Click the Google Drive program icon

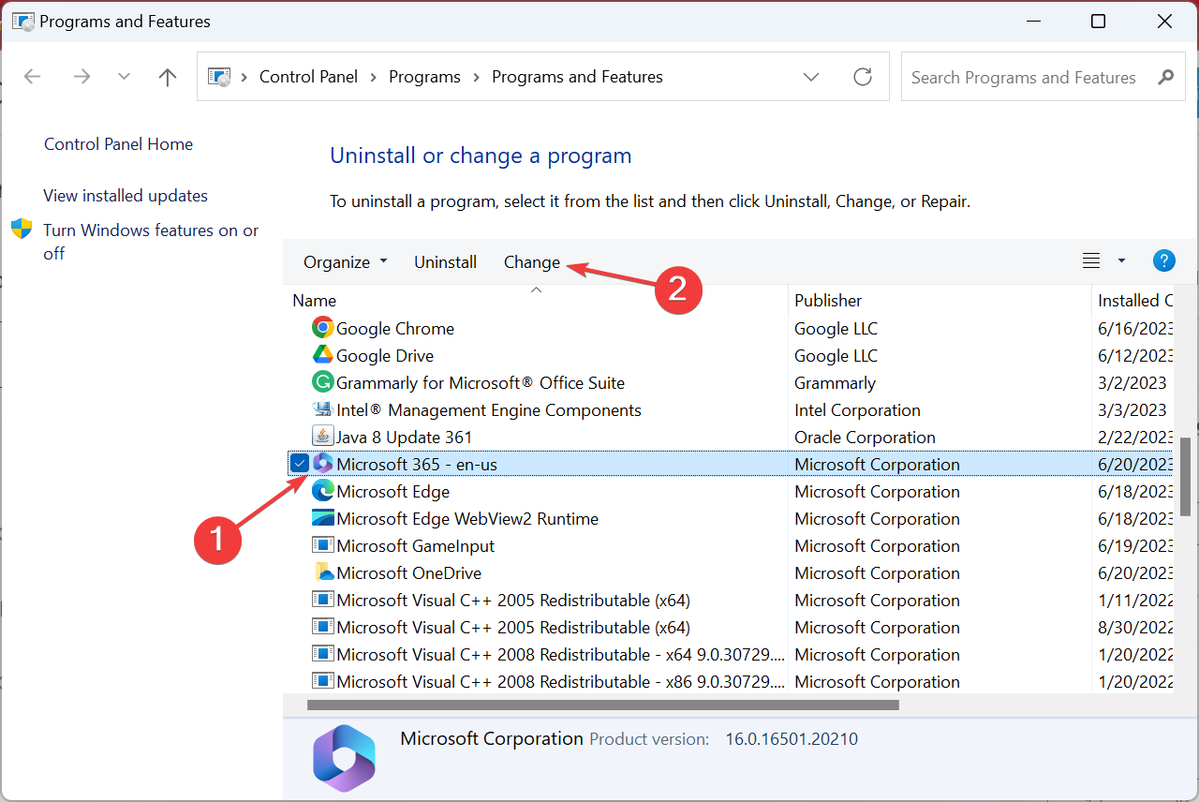click(x=322, y=355)
